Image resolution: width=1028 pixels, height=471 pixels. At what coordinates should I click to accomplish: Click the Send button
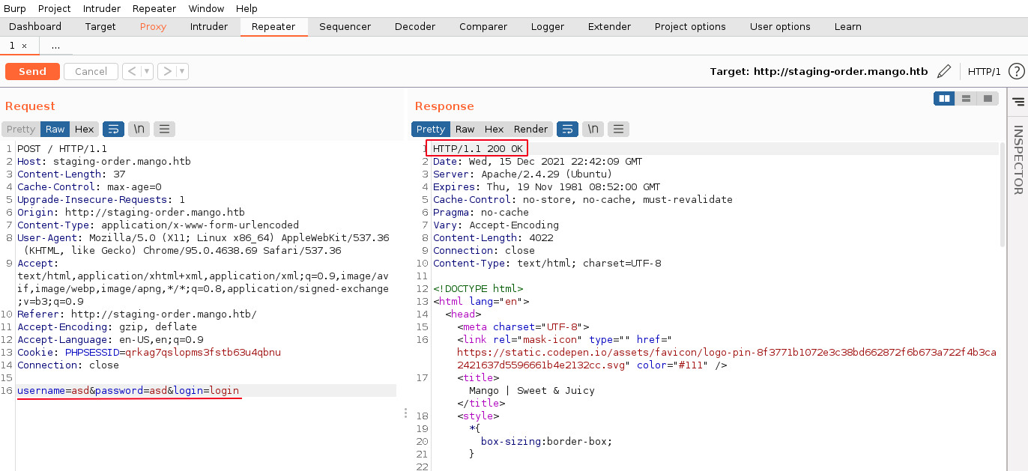tap(32, 72)
